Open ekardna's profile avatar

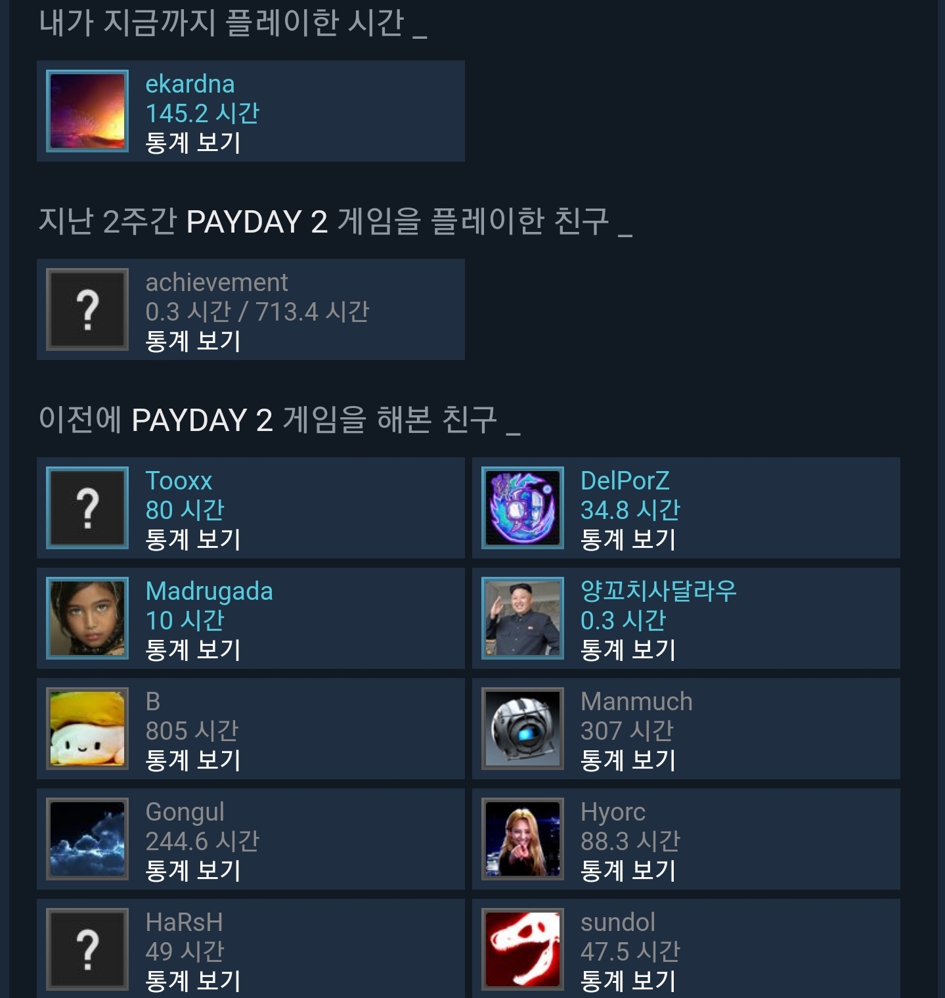[87, 111]
